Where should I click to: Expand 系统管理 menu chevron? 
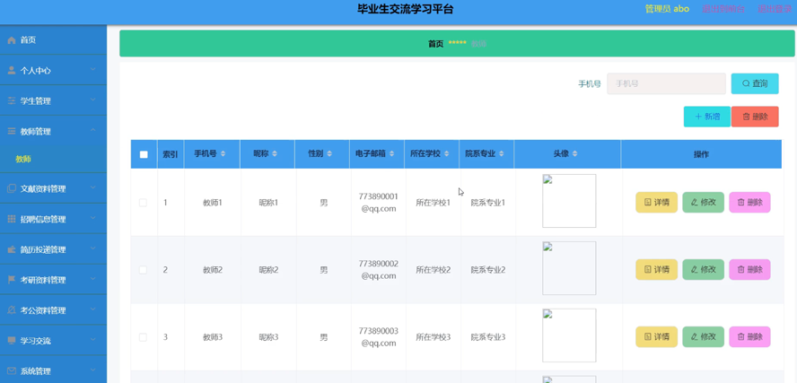pyautogui.click(x=93, y=370)
